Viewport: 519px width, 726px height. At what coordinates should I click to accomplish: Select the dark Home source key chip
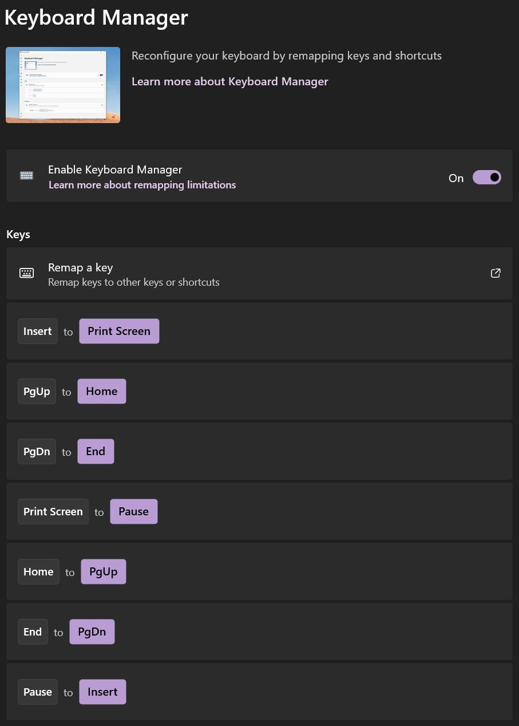(38, 571)
